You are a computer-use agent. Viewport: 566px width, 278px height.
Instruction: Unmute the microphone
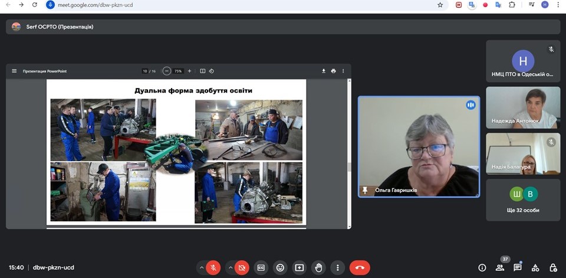213,267
